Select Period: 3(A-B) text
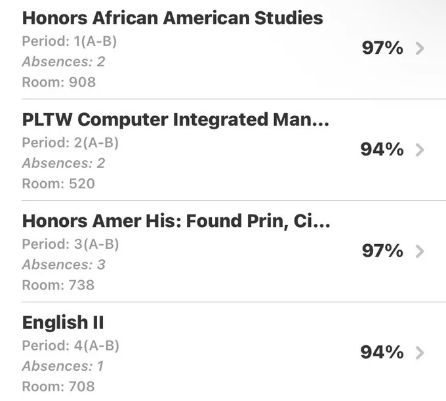This screenshot has width=446, height=401. pos(71,244)
